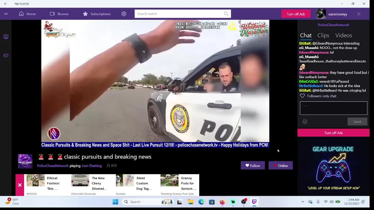Open the settings gear icon

(124, 14)
